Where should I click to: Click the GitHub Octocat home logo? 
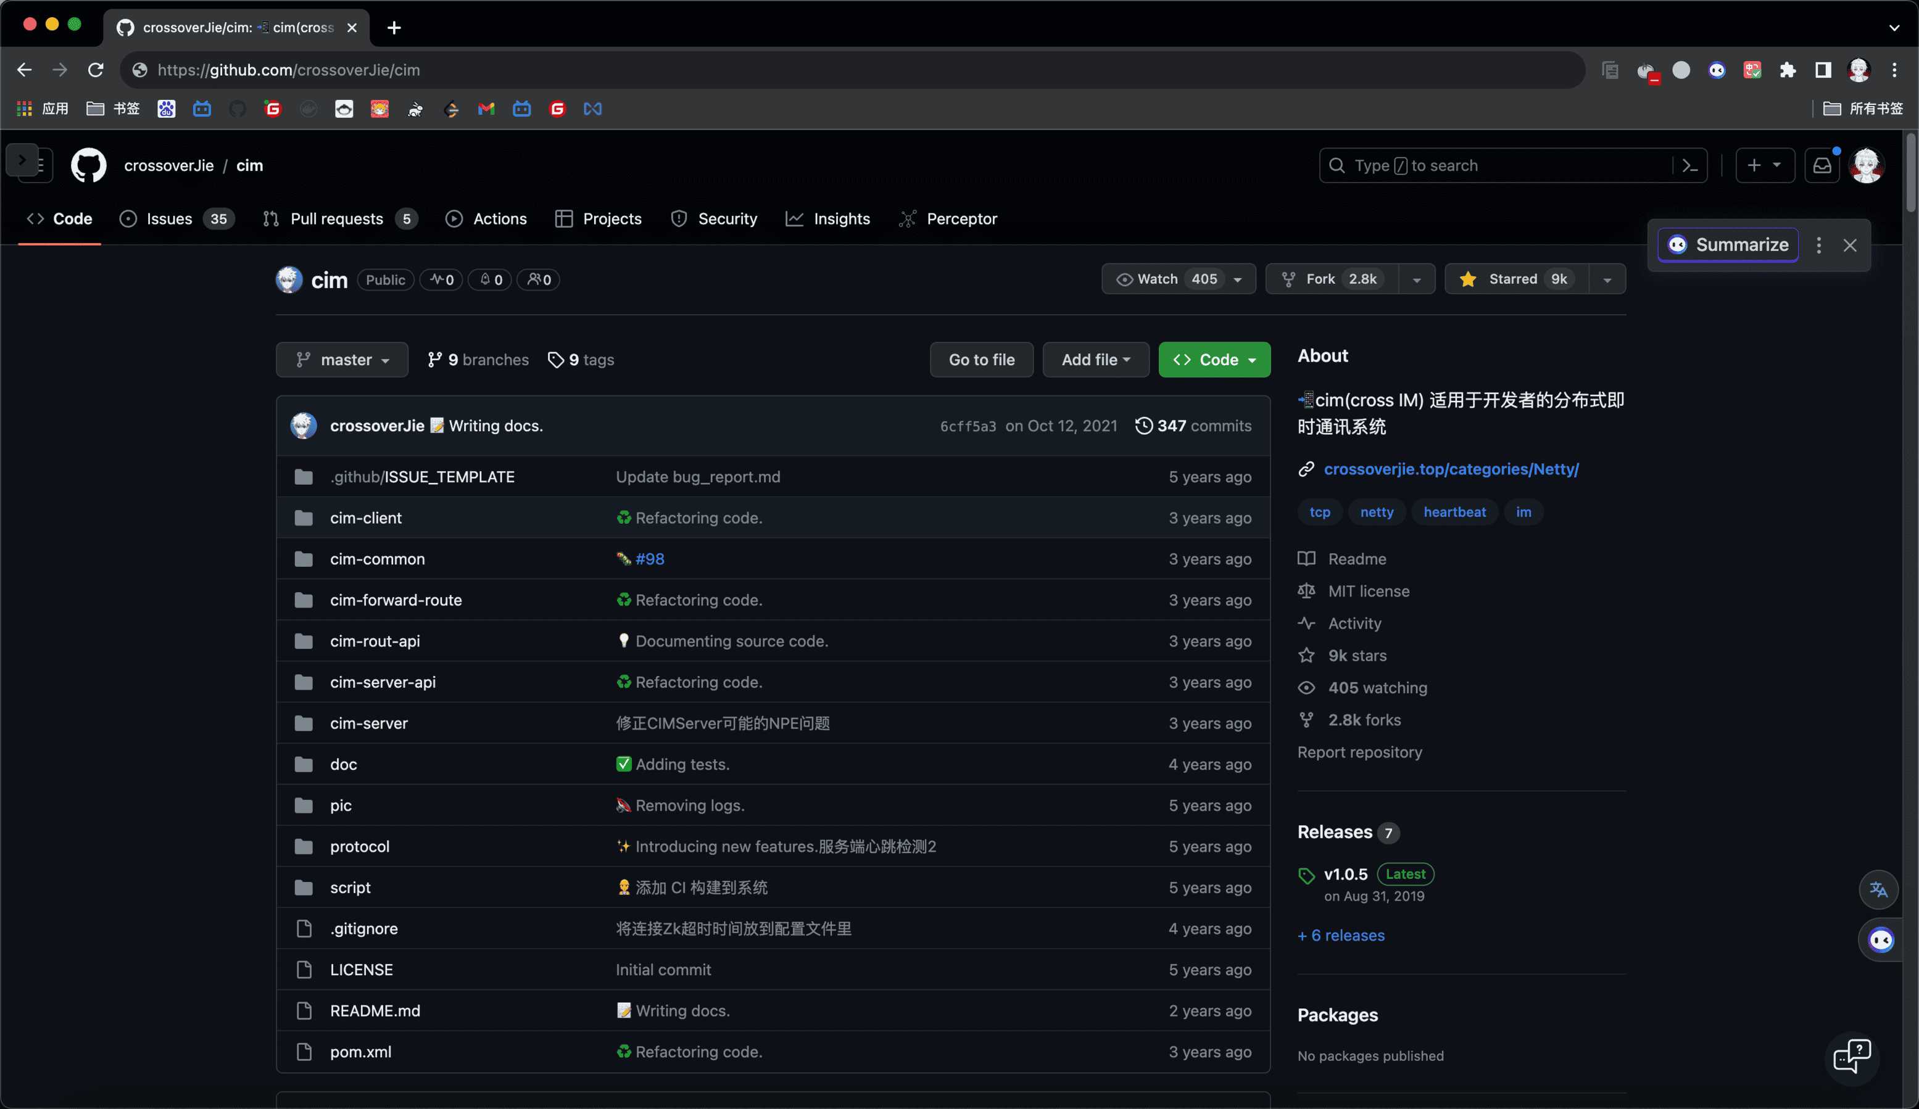point(88,165)
